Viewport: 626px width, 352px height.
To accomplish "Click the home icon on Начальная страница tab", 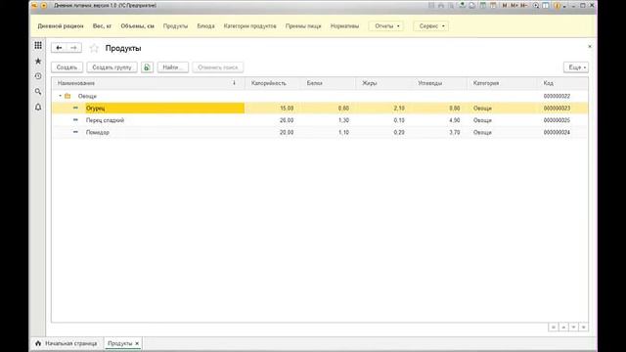I will click(x=38, y=343).
